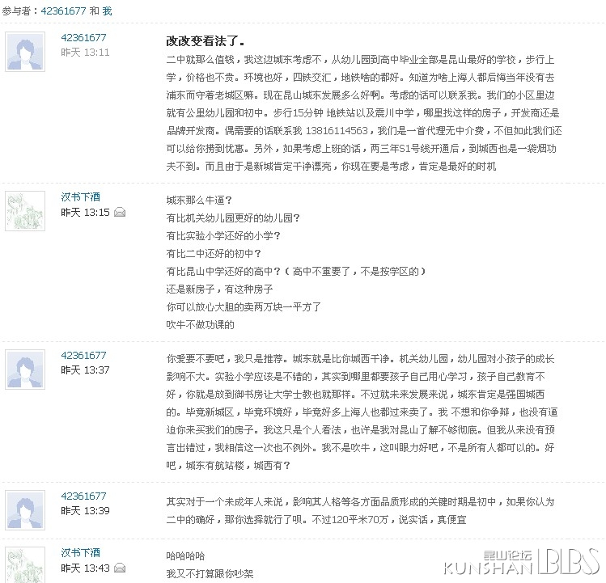606x583 pixels.
Task: Click the phone number 13816114563 in message
Action: (337, 130)
